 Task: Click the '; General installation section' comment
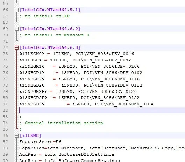(x=61, y=123)
